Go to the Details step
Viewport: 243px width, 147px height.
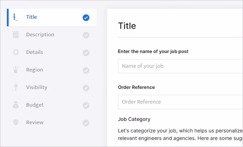tap(34, 52)
